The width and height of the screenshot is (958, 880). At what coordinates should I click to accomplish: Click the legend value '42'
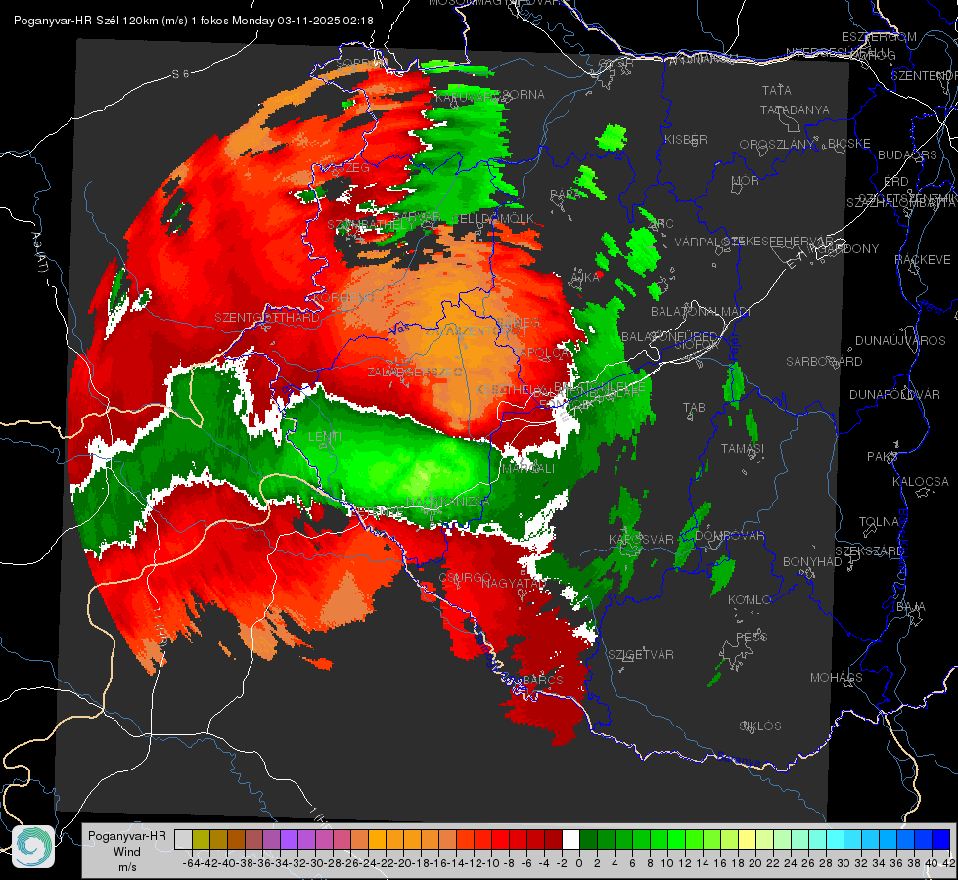(x=949, y=863)
